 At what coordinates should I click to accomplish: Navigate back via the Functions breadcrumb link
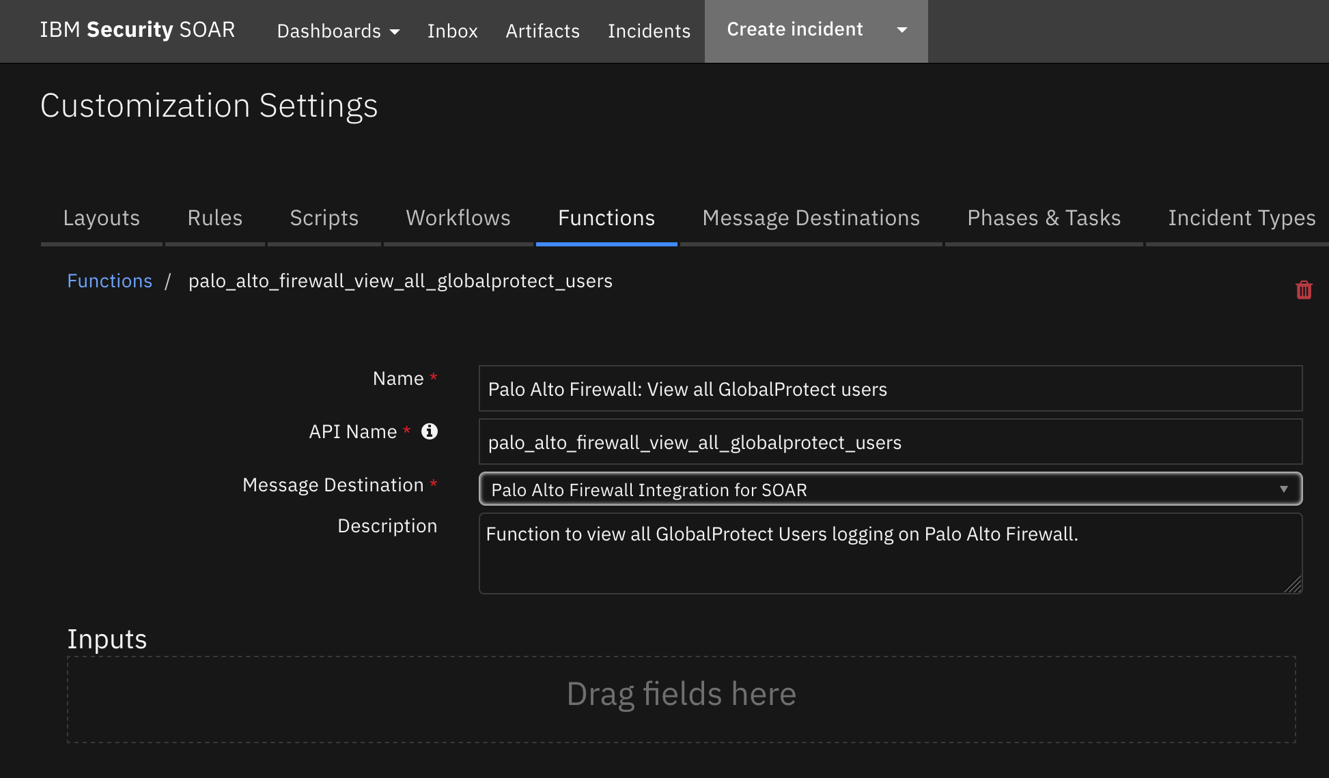pos(110,280)
